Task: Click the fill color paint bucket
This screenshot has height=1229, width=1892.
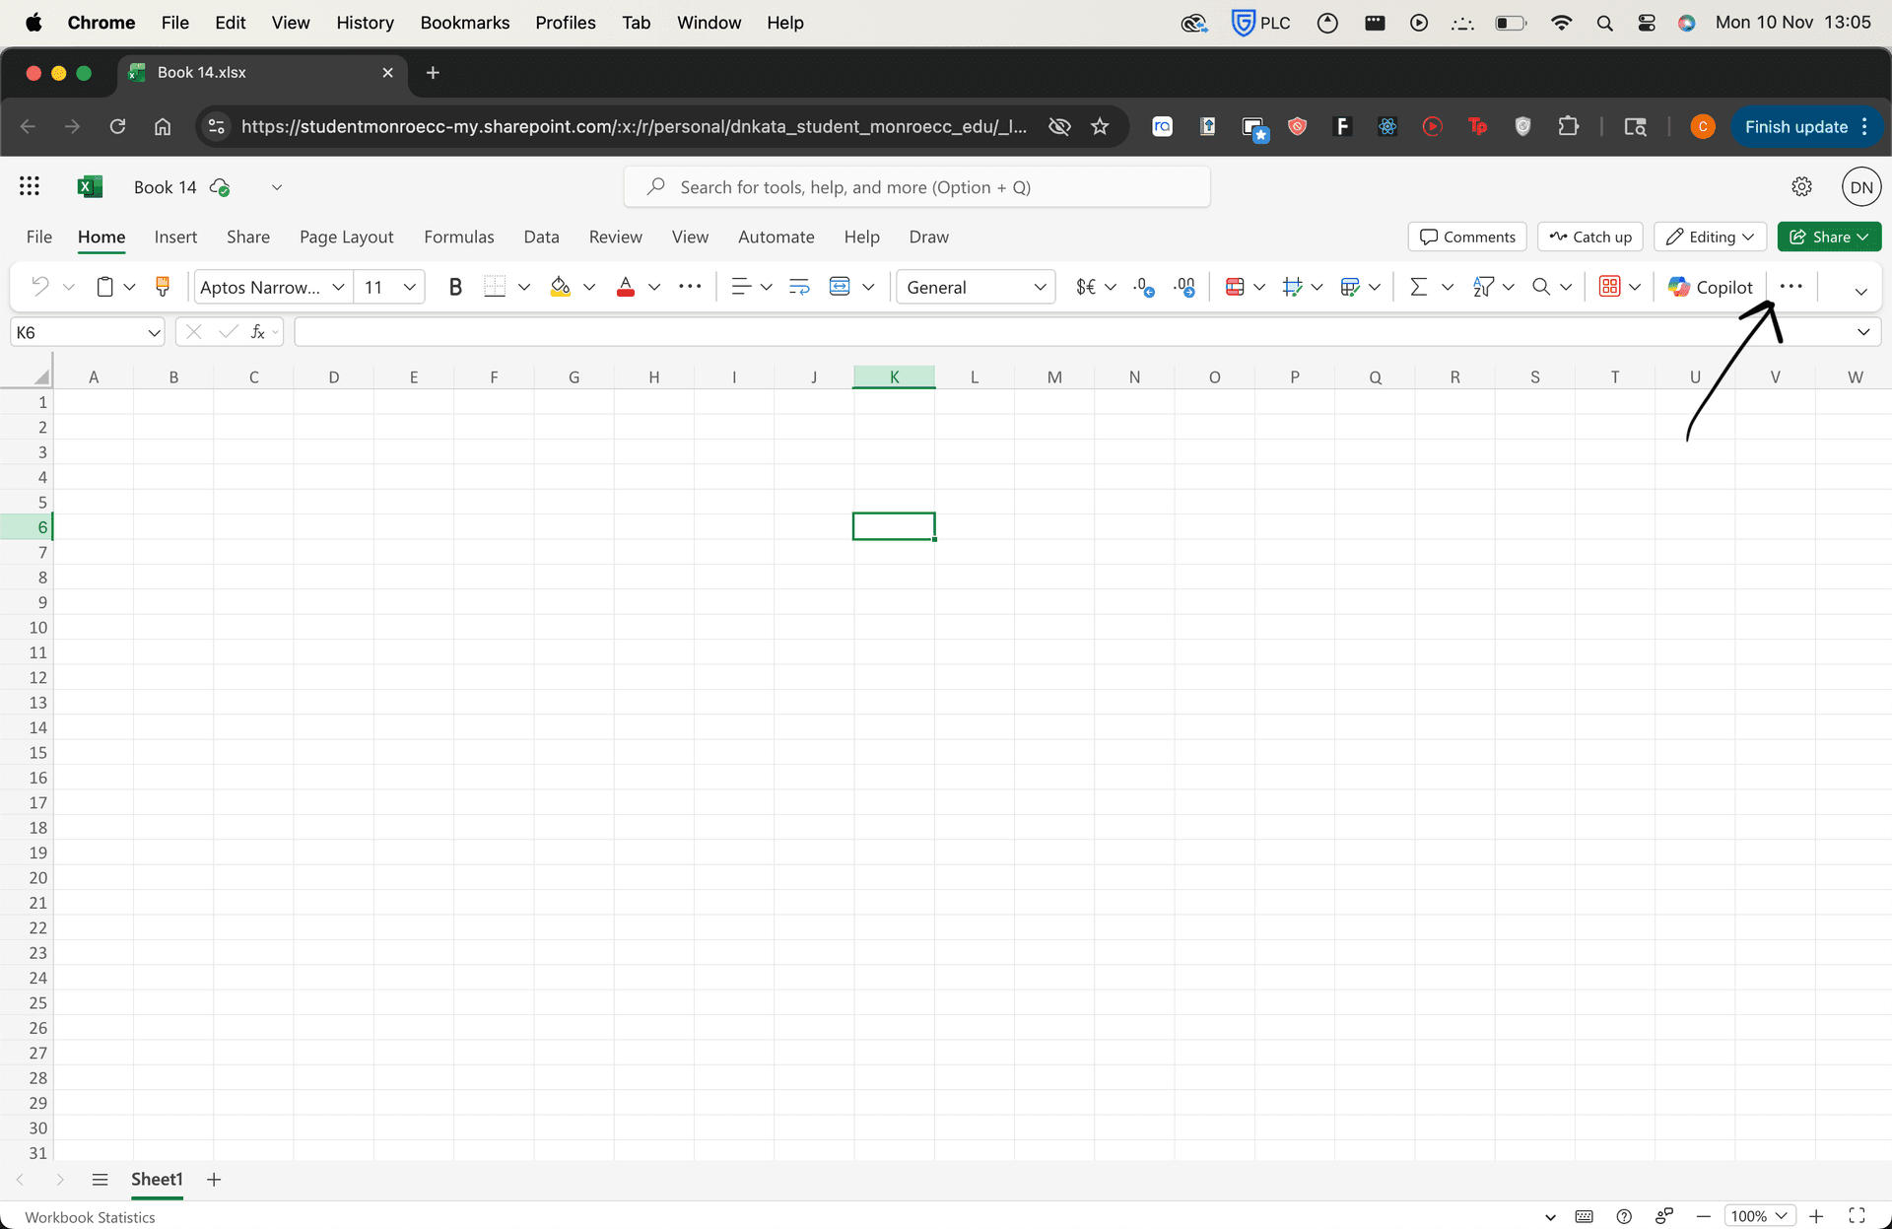Action: pyautogui.click(x=560, y=287)
